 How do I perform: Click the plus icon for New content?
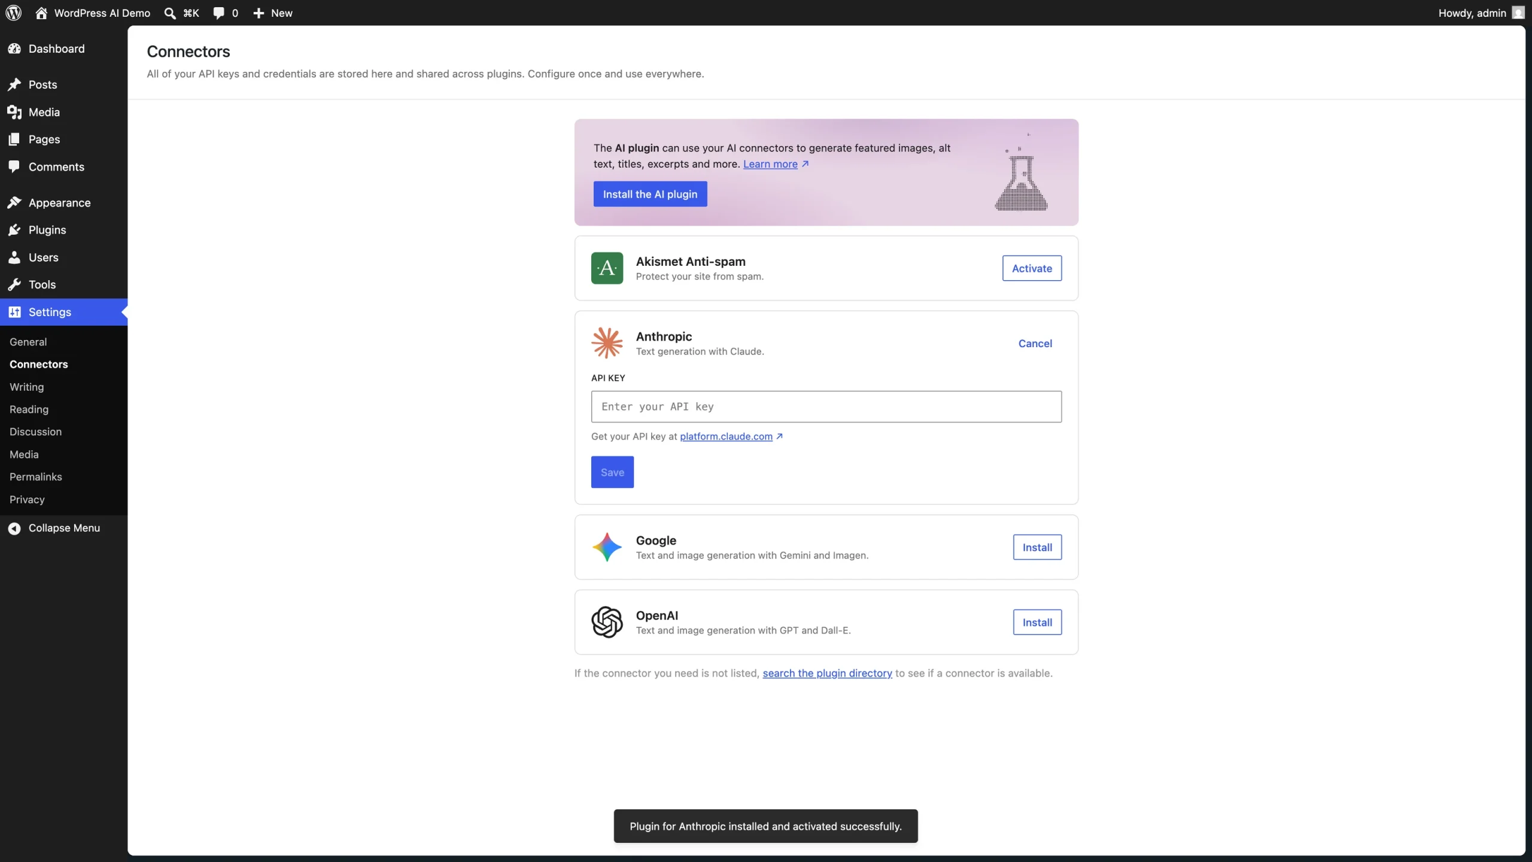[x=259, y=13]
